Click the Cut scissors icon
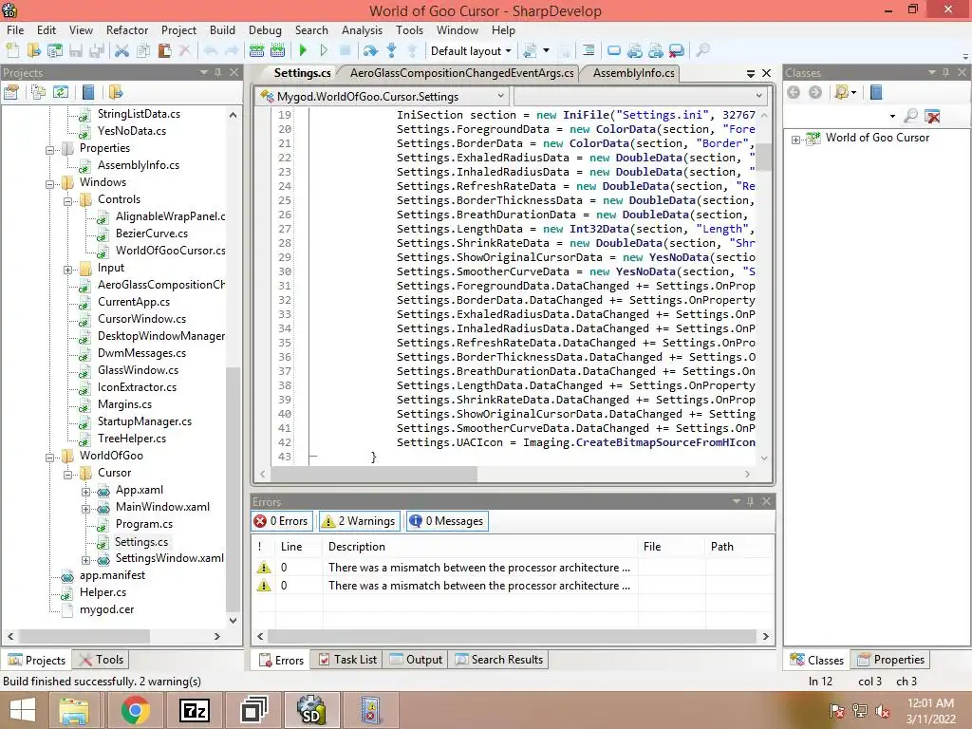The height and width of the screenshot is (729, 972). 122,51
